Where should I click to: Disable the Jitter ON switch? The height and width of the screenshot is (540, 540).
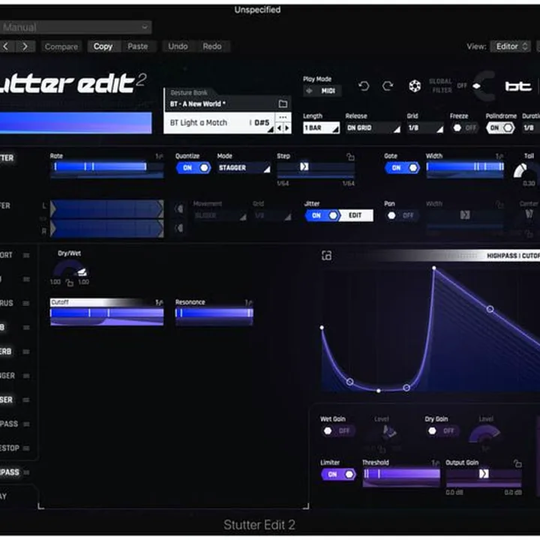[x=322, y=215]
